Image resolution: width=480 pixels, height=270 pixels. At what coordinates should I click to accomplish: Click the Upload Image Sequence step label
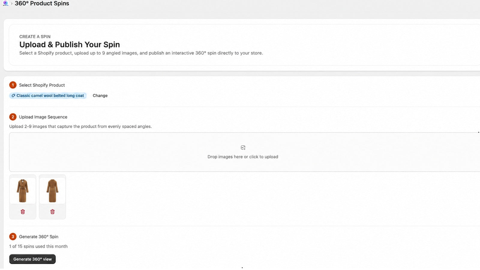pyautogui.click(x=43, y=117)
